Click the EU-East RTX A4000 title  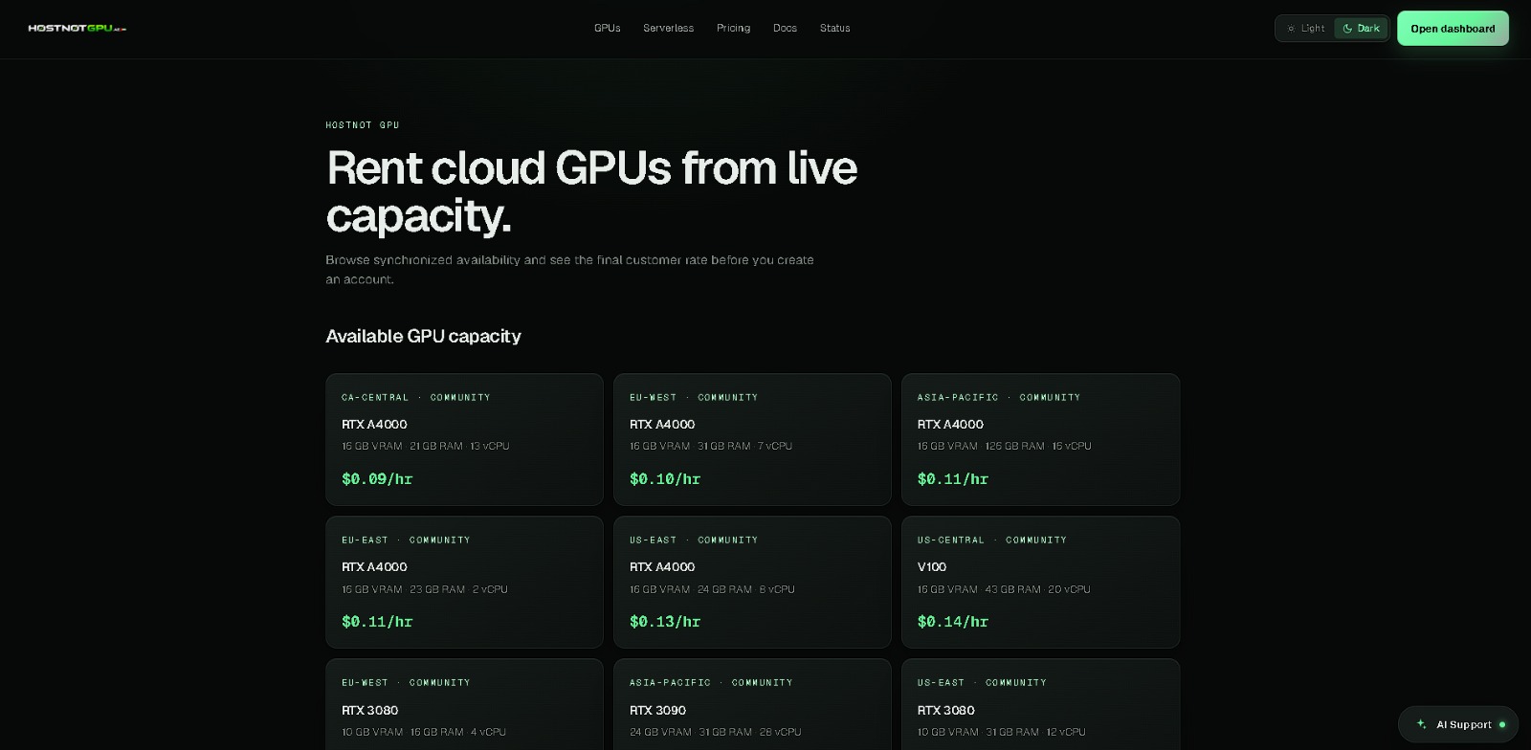point(374,567)
